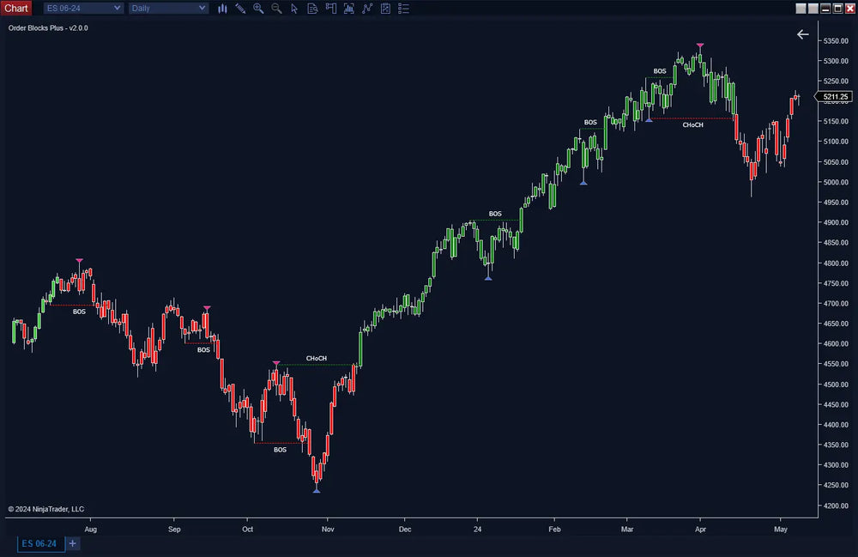Activate the Zoom In tool
Viewport: 858px width, 557px height.
(257, 9)
